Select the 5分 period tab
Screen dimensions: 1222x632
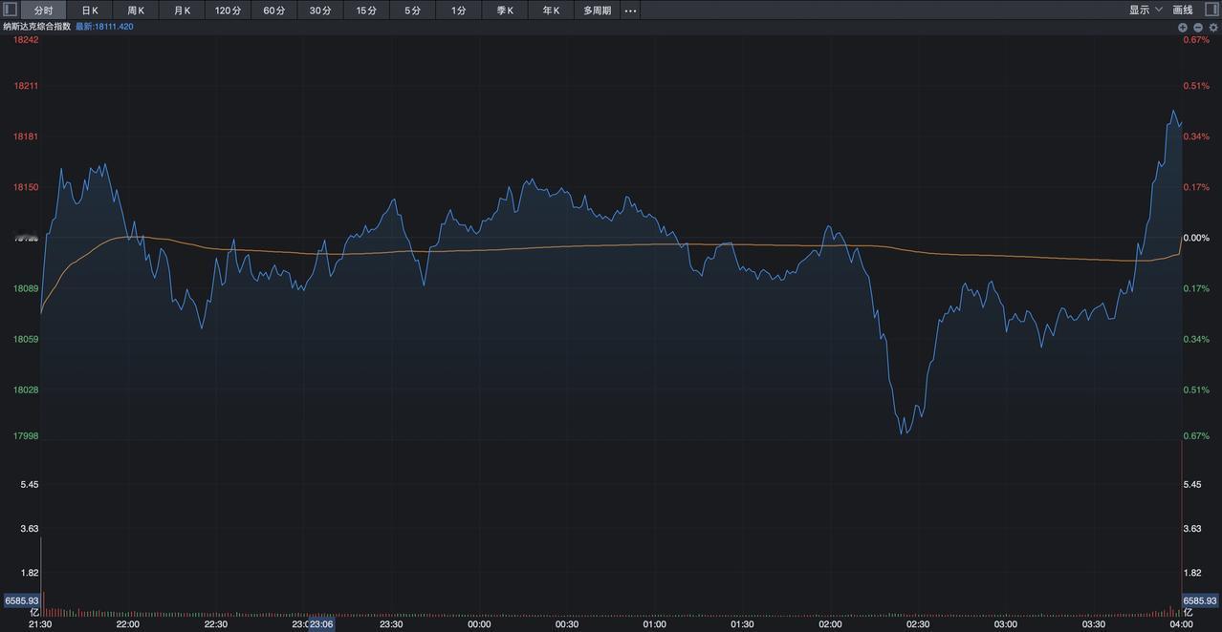click(412, 11)
